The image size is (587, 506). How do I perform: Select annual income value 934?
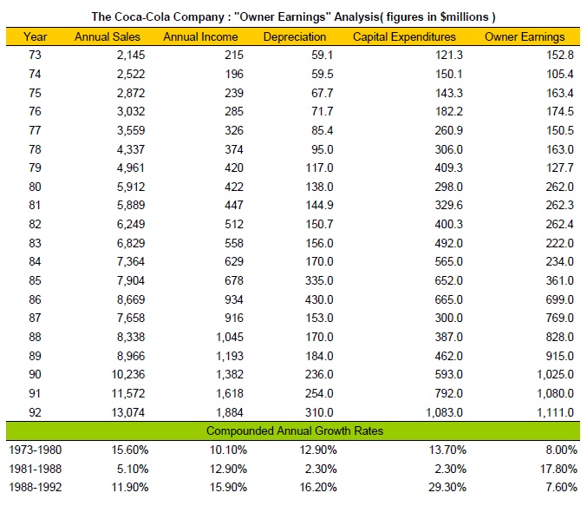tap(234, 299)
